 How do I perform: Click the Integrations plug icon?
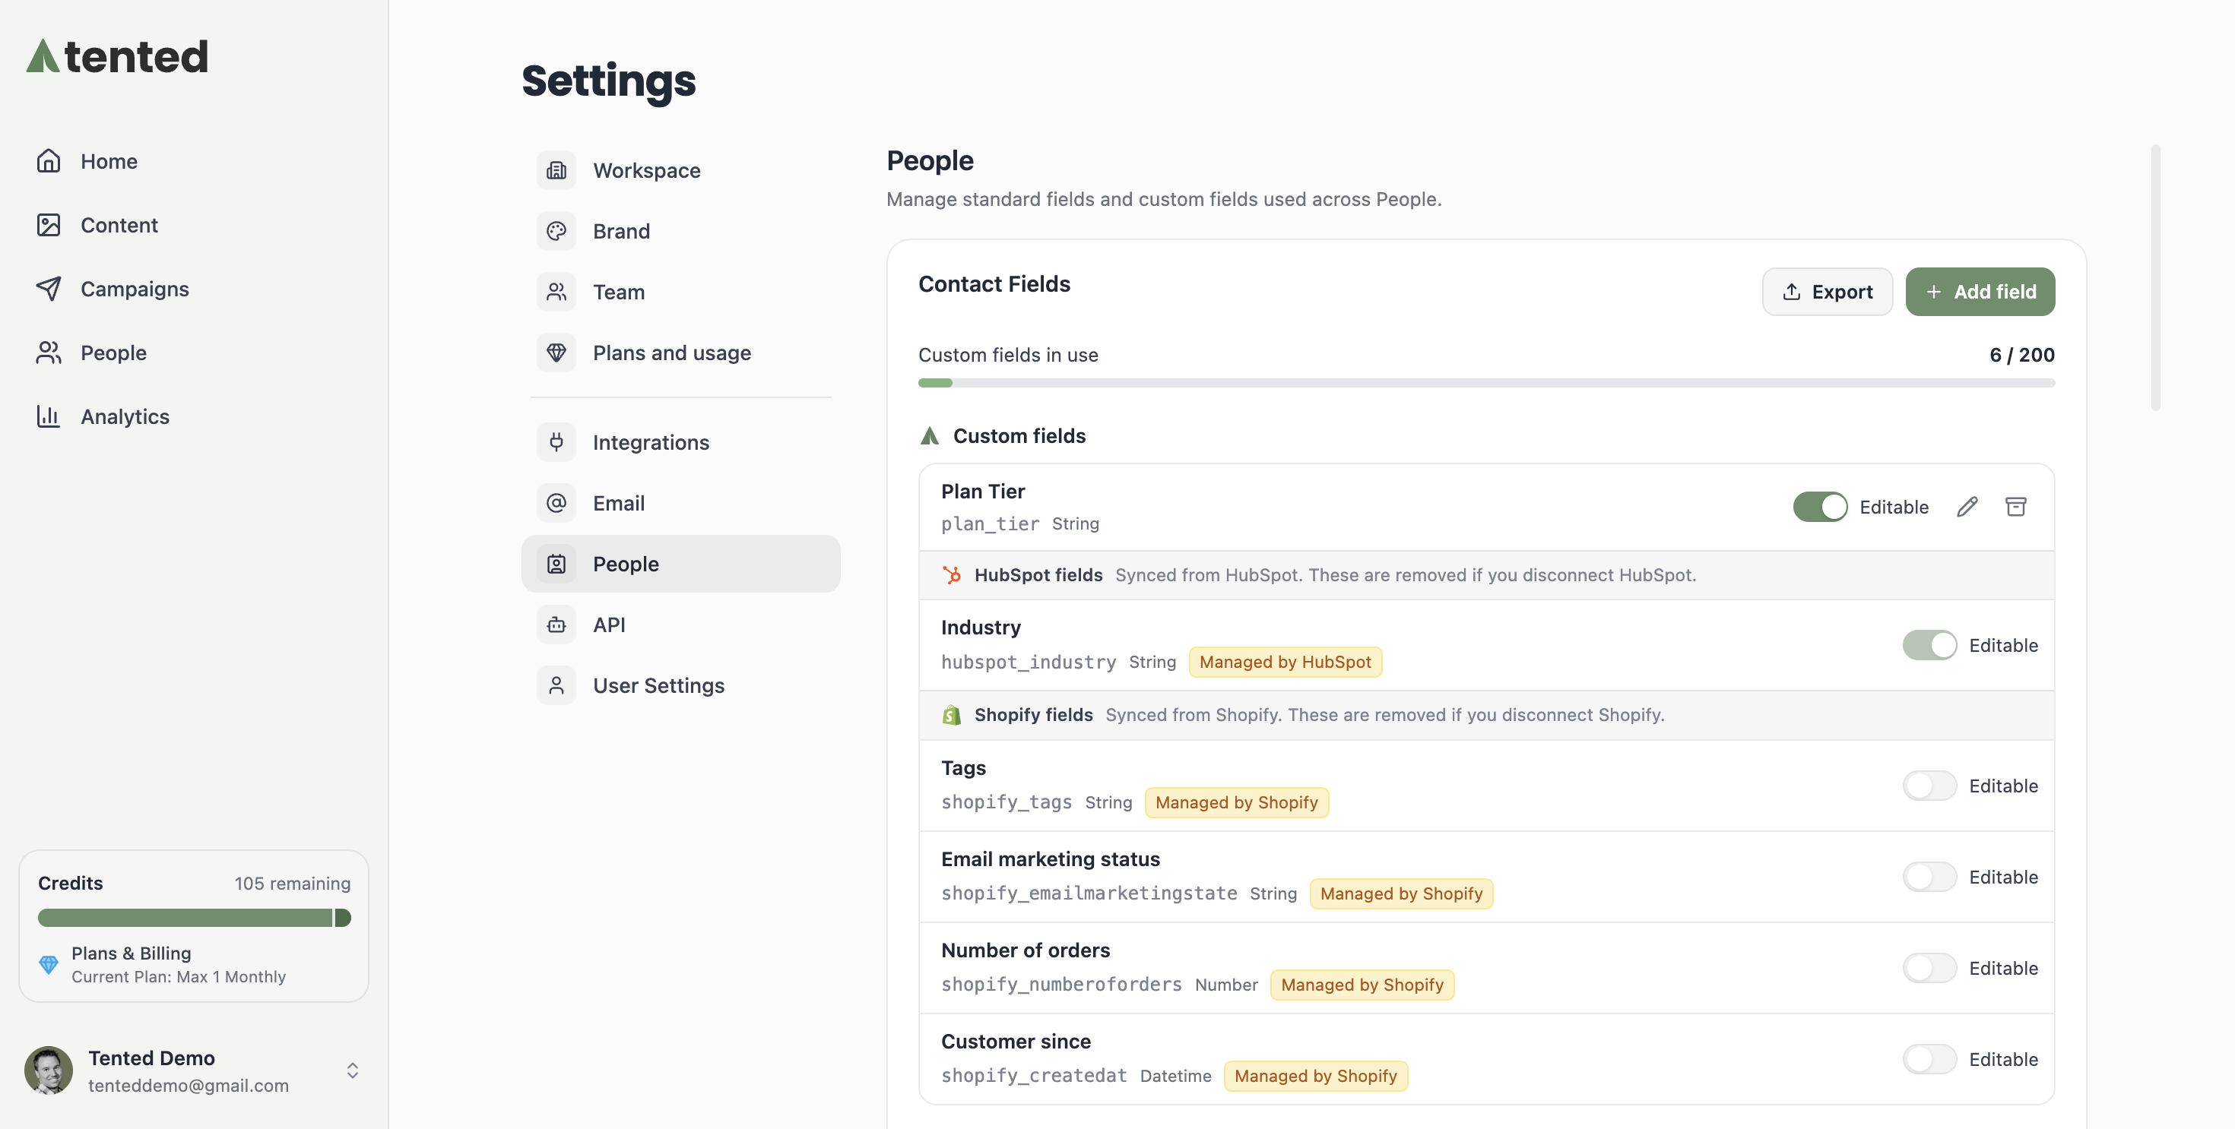556,442
